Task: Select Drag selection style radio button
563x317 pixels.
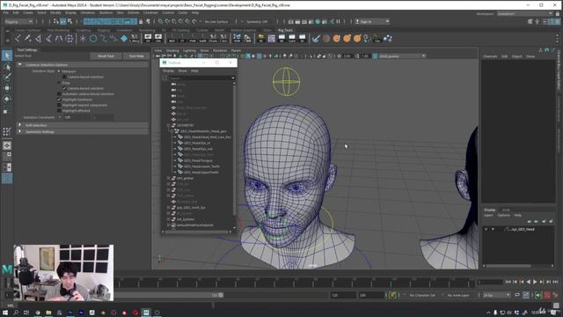Action: coord(59,83)
